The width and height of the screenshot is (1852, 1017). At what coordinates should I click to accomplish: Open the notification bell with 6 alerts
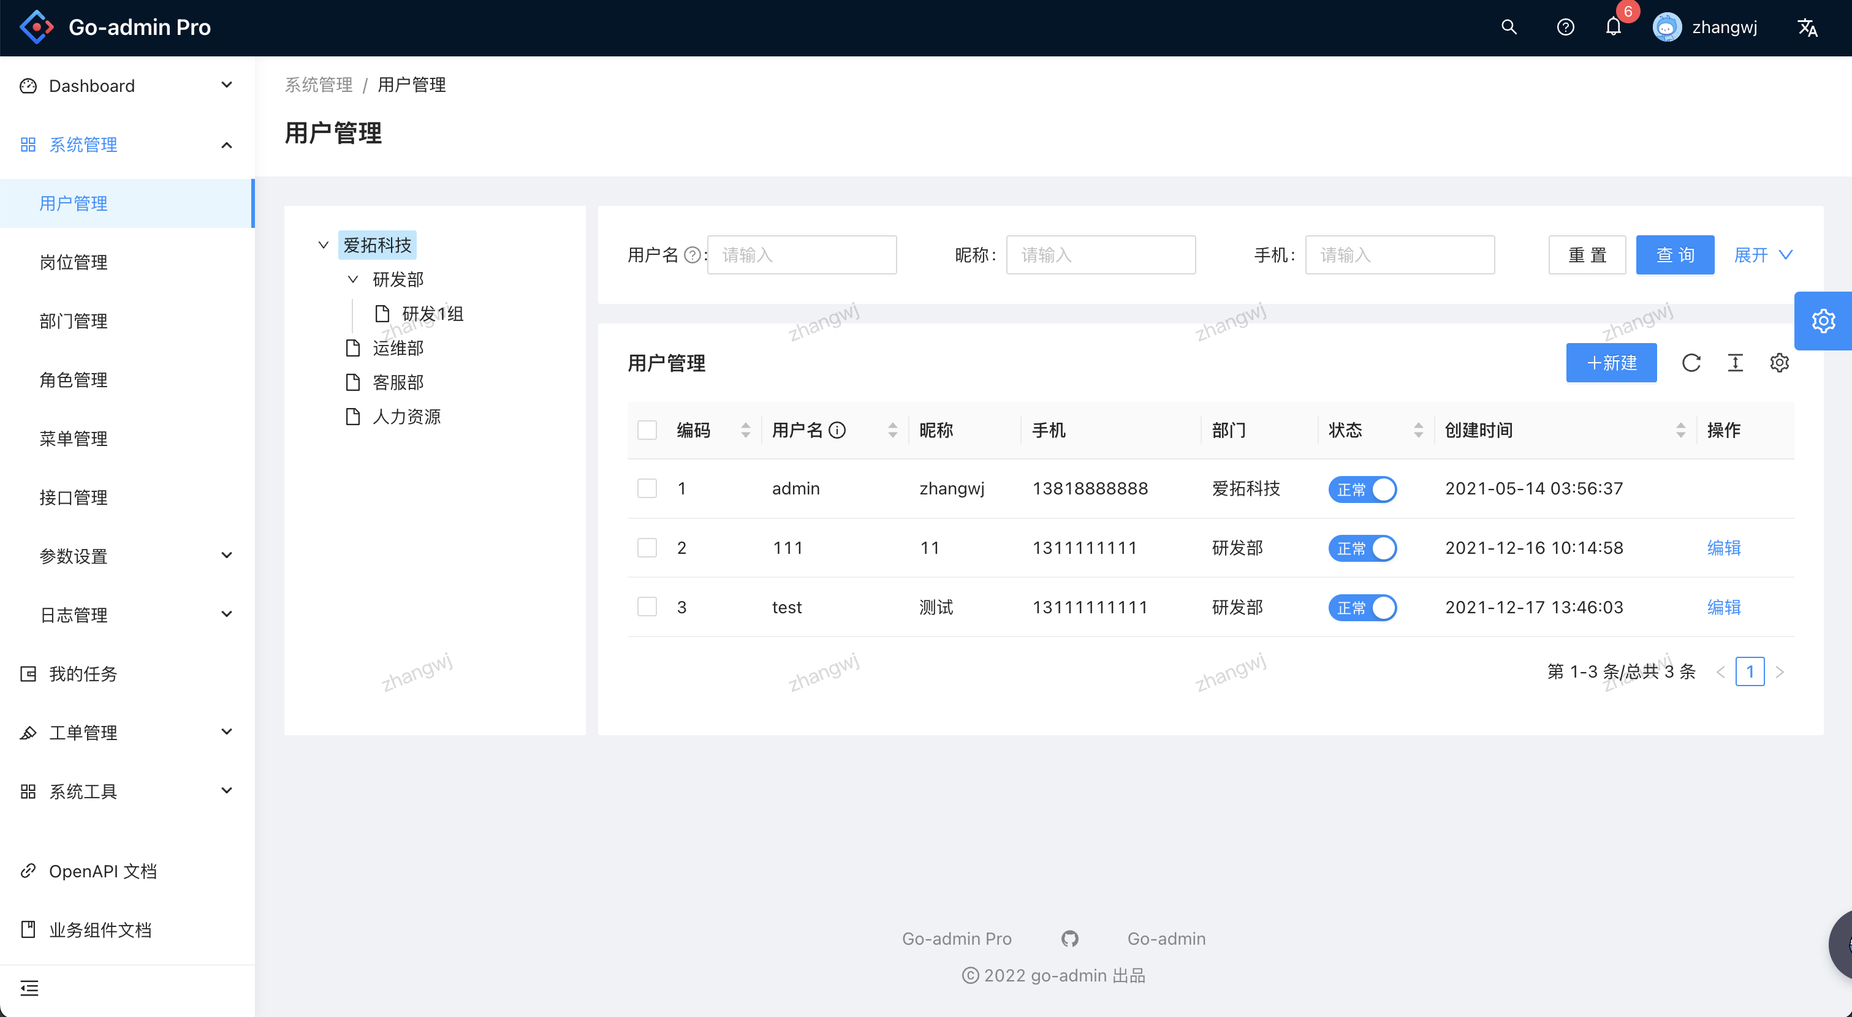tap(1614, 28)
